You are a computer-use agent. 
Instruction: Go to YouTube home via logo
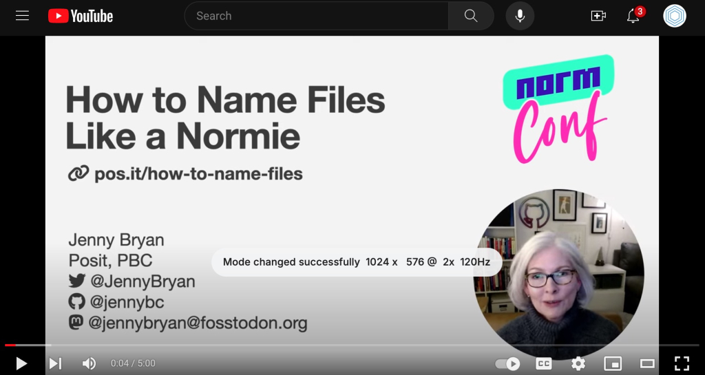coord(81,16)
